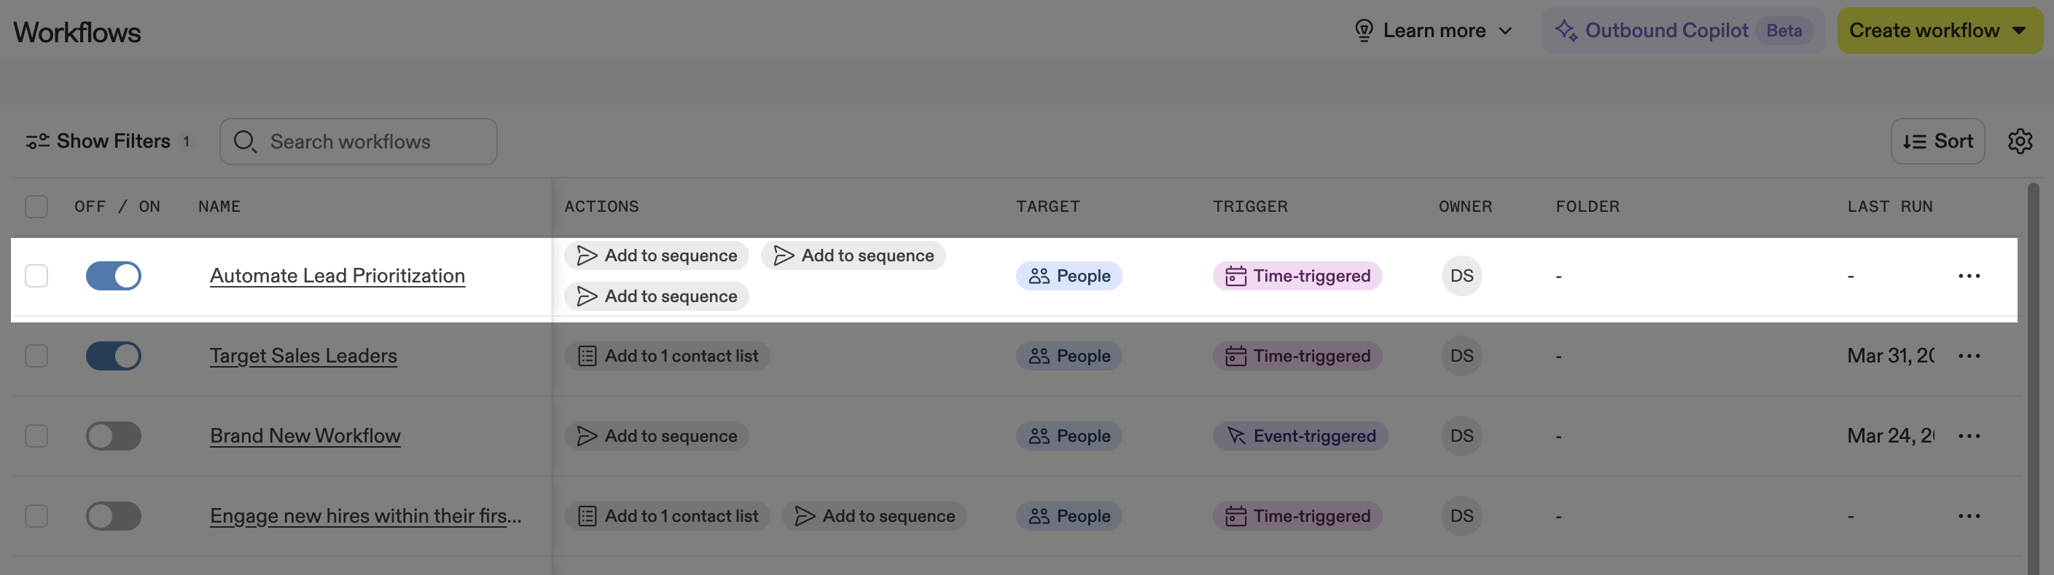Enable the Brand New Workflow toggle
This screenshot has height=575, width=2054.
(113, 436)
